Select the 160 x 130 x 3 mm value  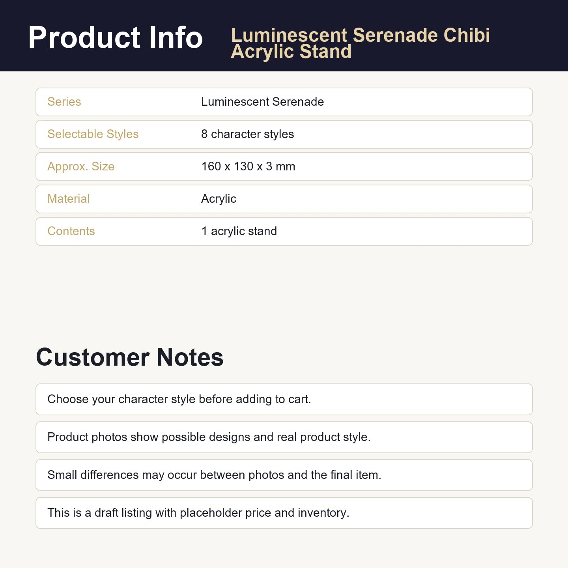click(248, 166)
